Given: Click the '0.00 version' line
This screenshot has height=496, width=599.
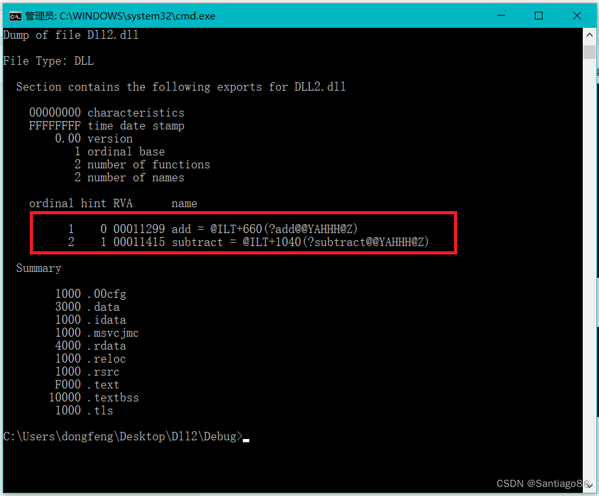Looking at the screenshot, I should (x=94, y=139).
